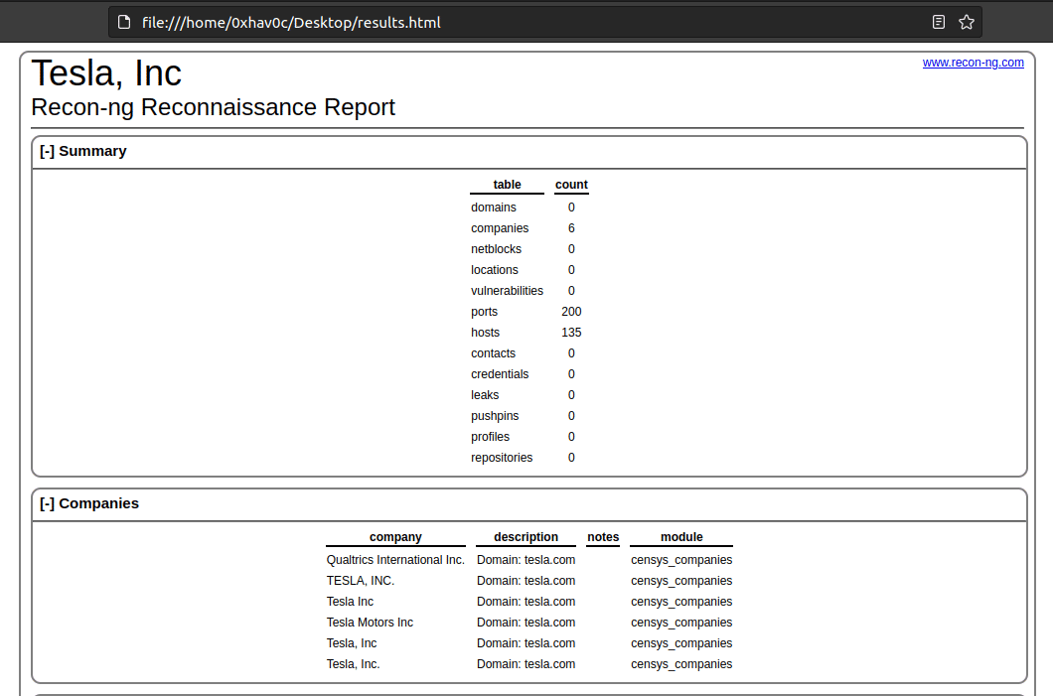Click the 'description' column header
The width and height of the screenshot is (1053, 696).
[x=526, y=537]
